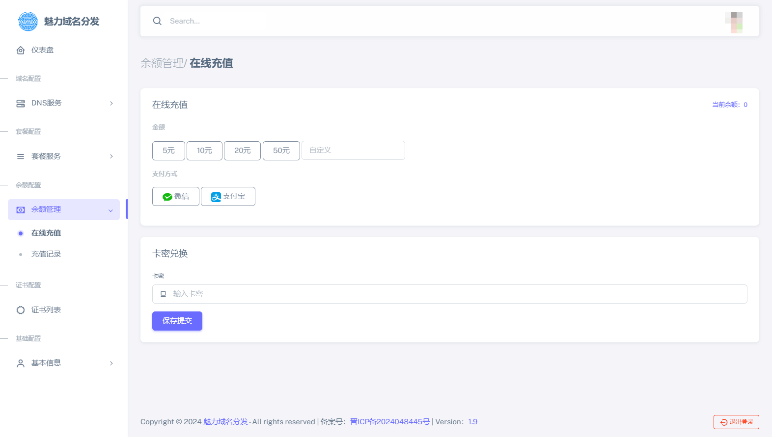Viewport: 772px width, 437px height.
Task: Click the 证书列表 badge icon
Action: (x=21, y=310)
